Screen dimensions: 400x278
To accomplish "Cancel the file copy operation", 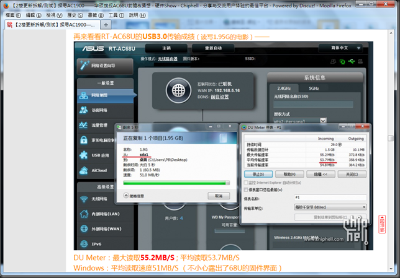I will coord(219,196).
